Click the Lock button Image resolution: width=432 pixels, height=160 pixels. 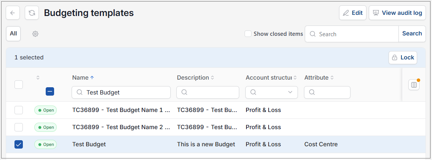pyautogui.click(x=403, y=58)
